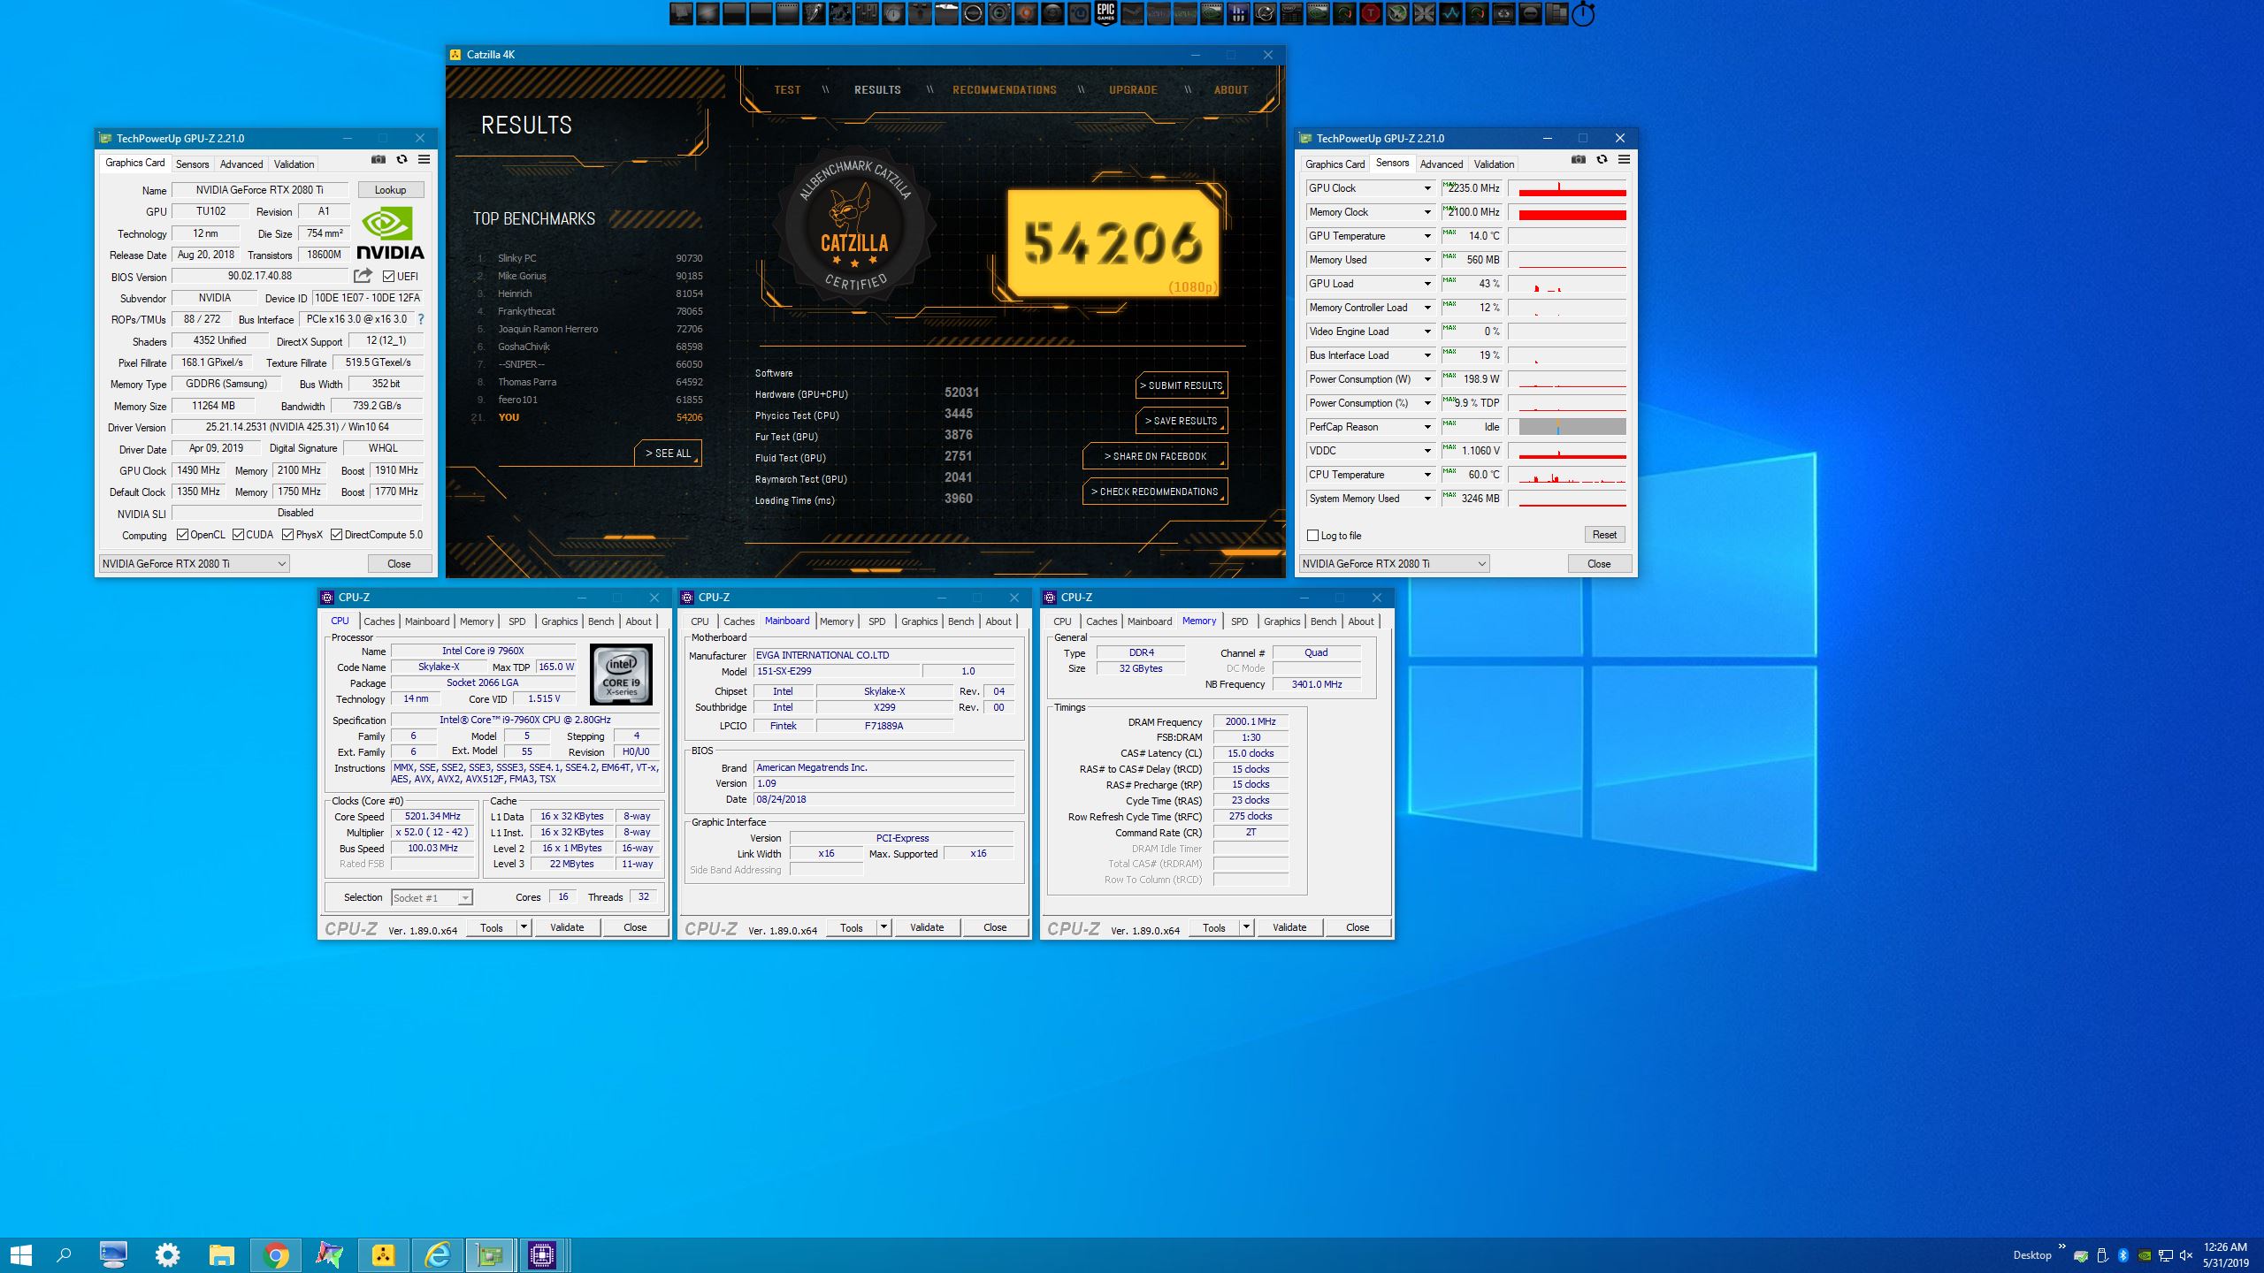Click the GPU-Z screenshot camera icon

379,159
